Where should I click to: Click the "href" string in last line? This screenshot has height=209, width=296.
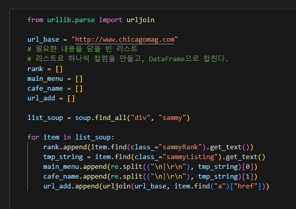tap(245, 186)
